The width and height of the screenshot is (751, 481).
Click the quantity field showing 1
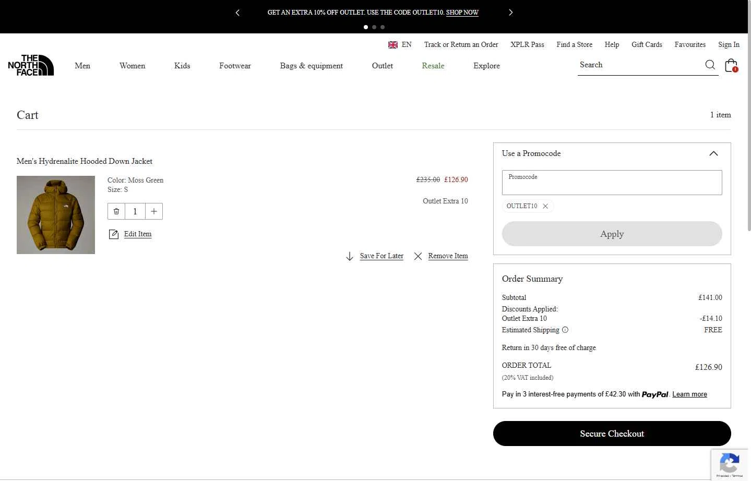point(135,211)
